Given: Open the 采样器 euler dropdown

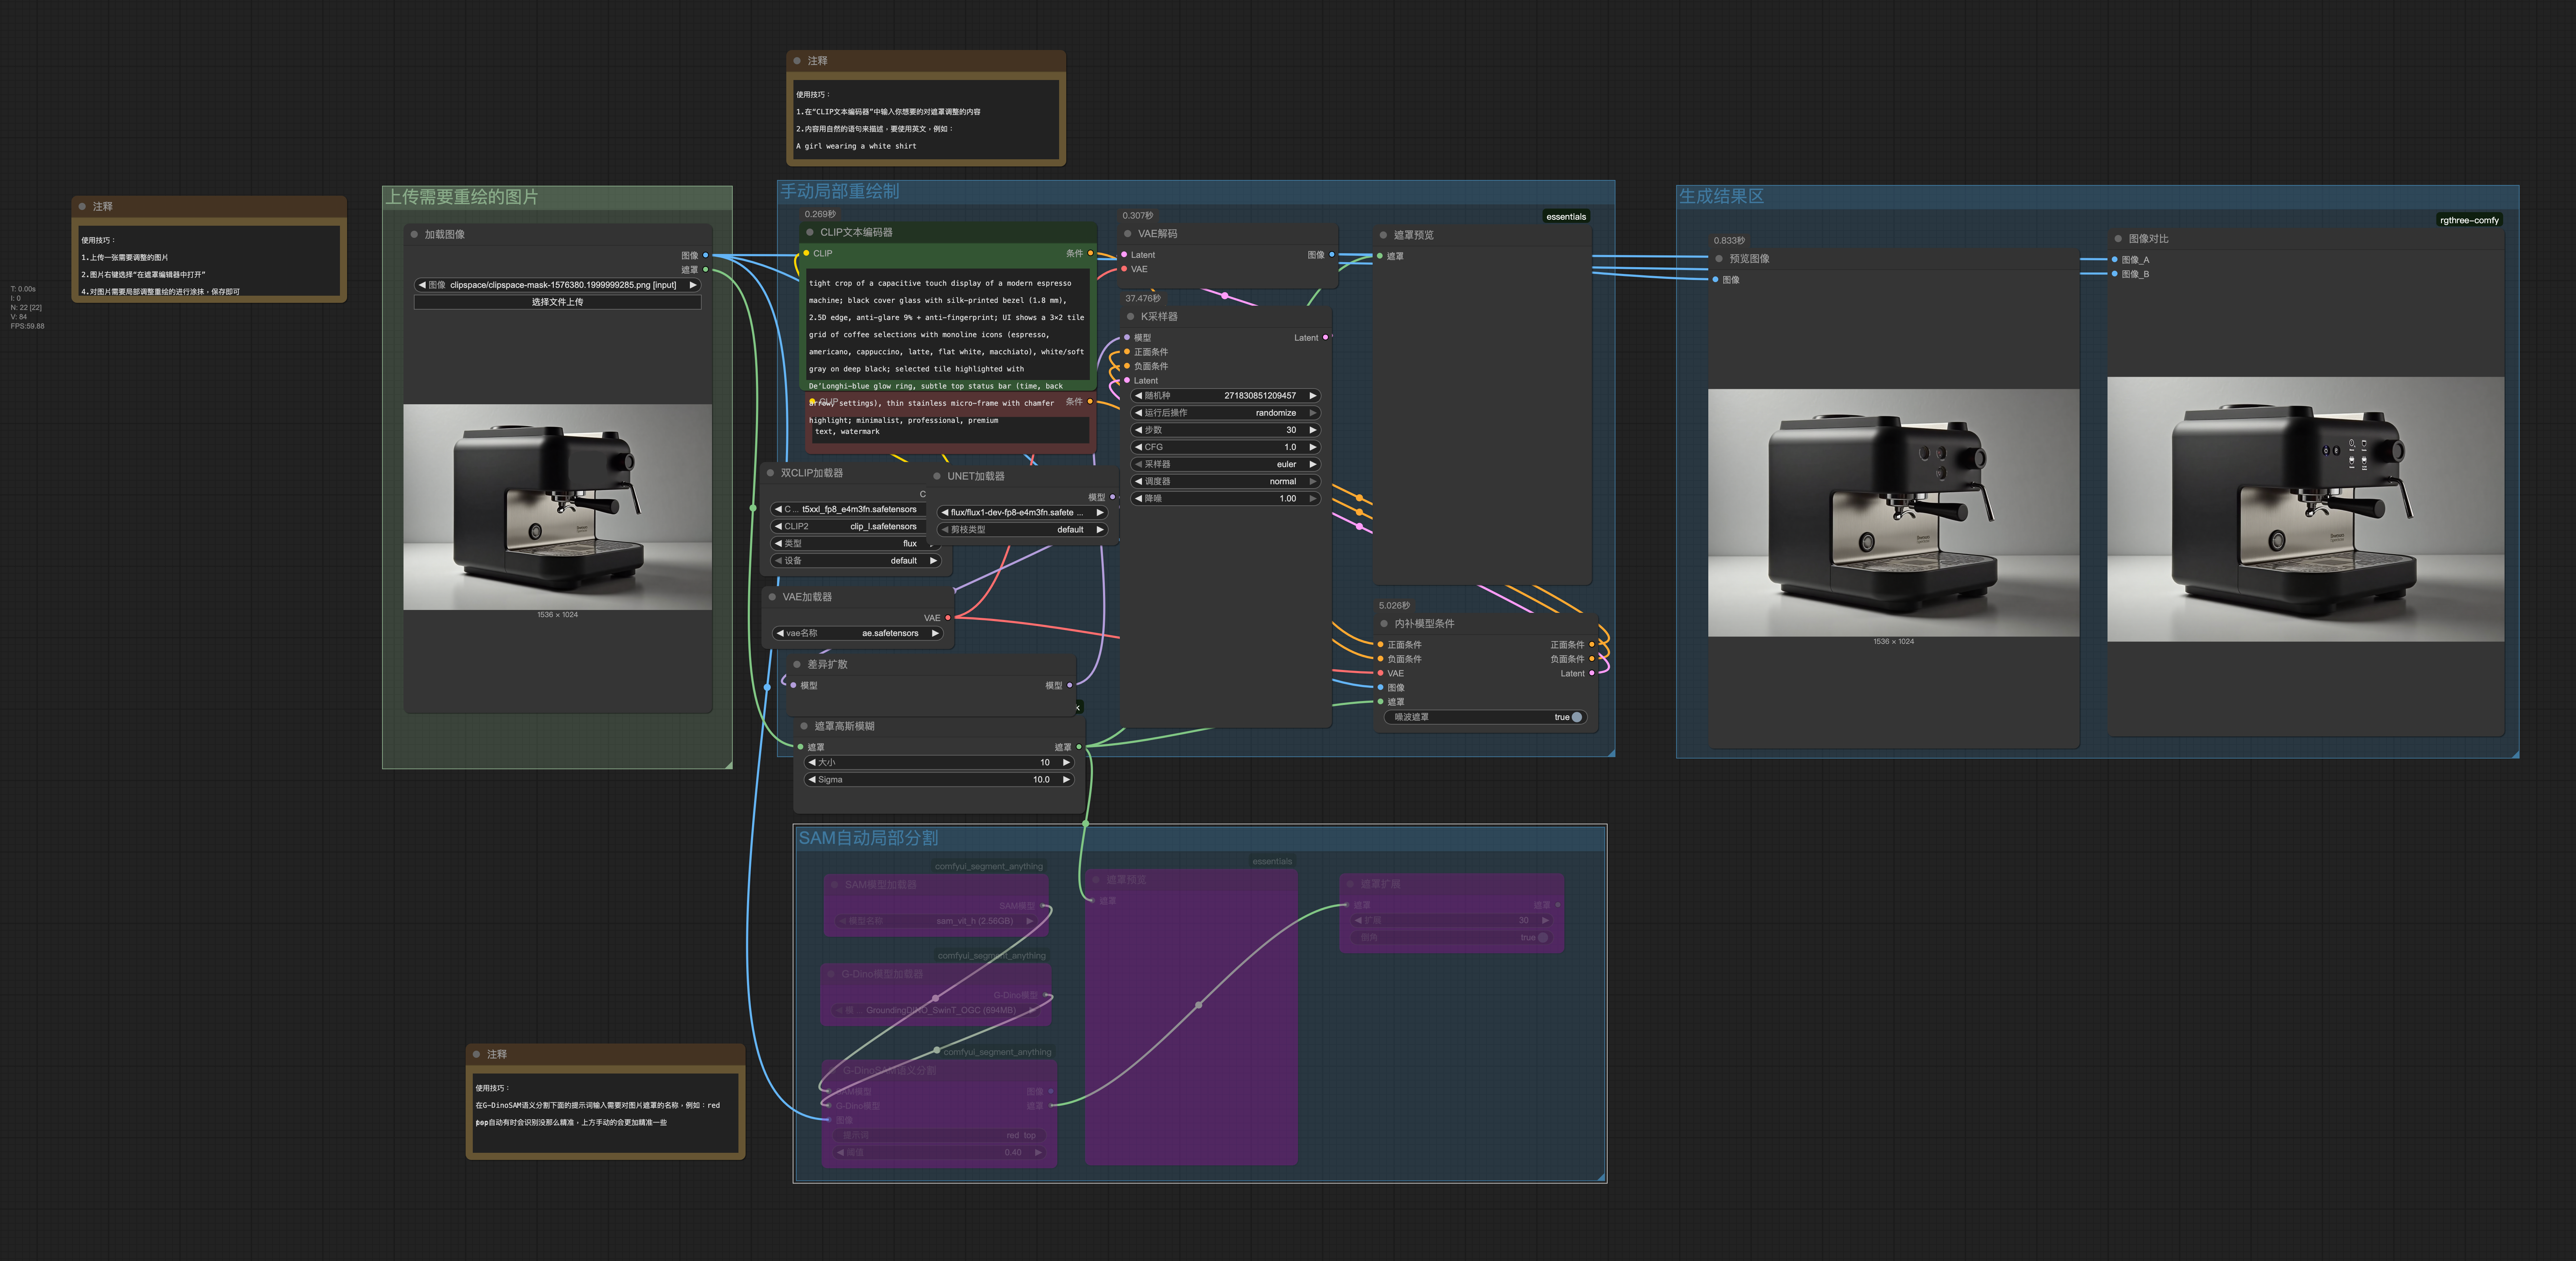Looking at the screenshot, I should pyautogui.click(x=1226, y=464).
